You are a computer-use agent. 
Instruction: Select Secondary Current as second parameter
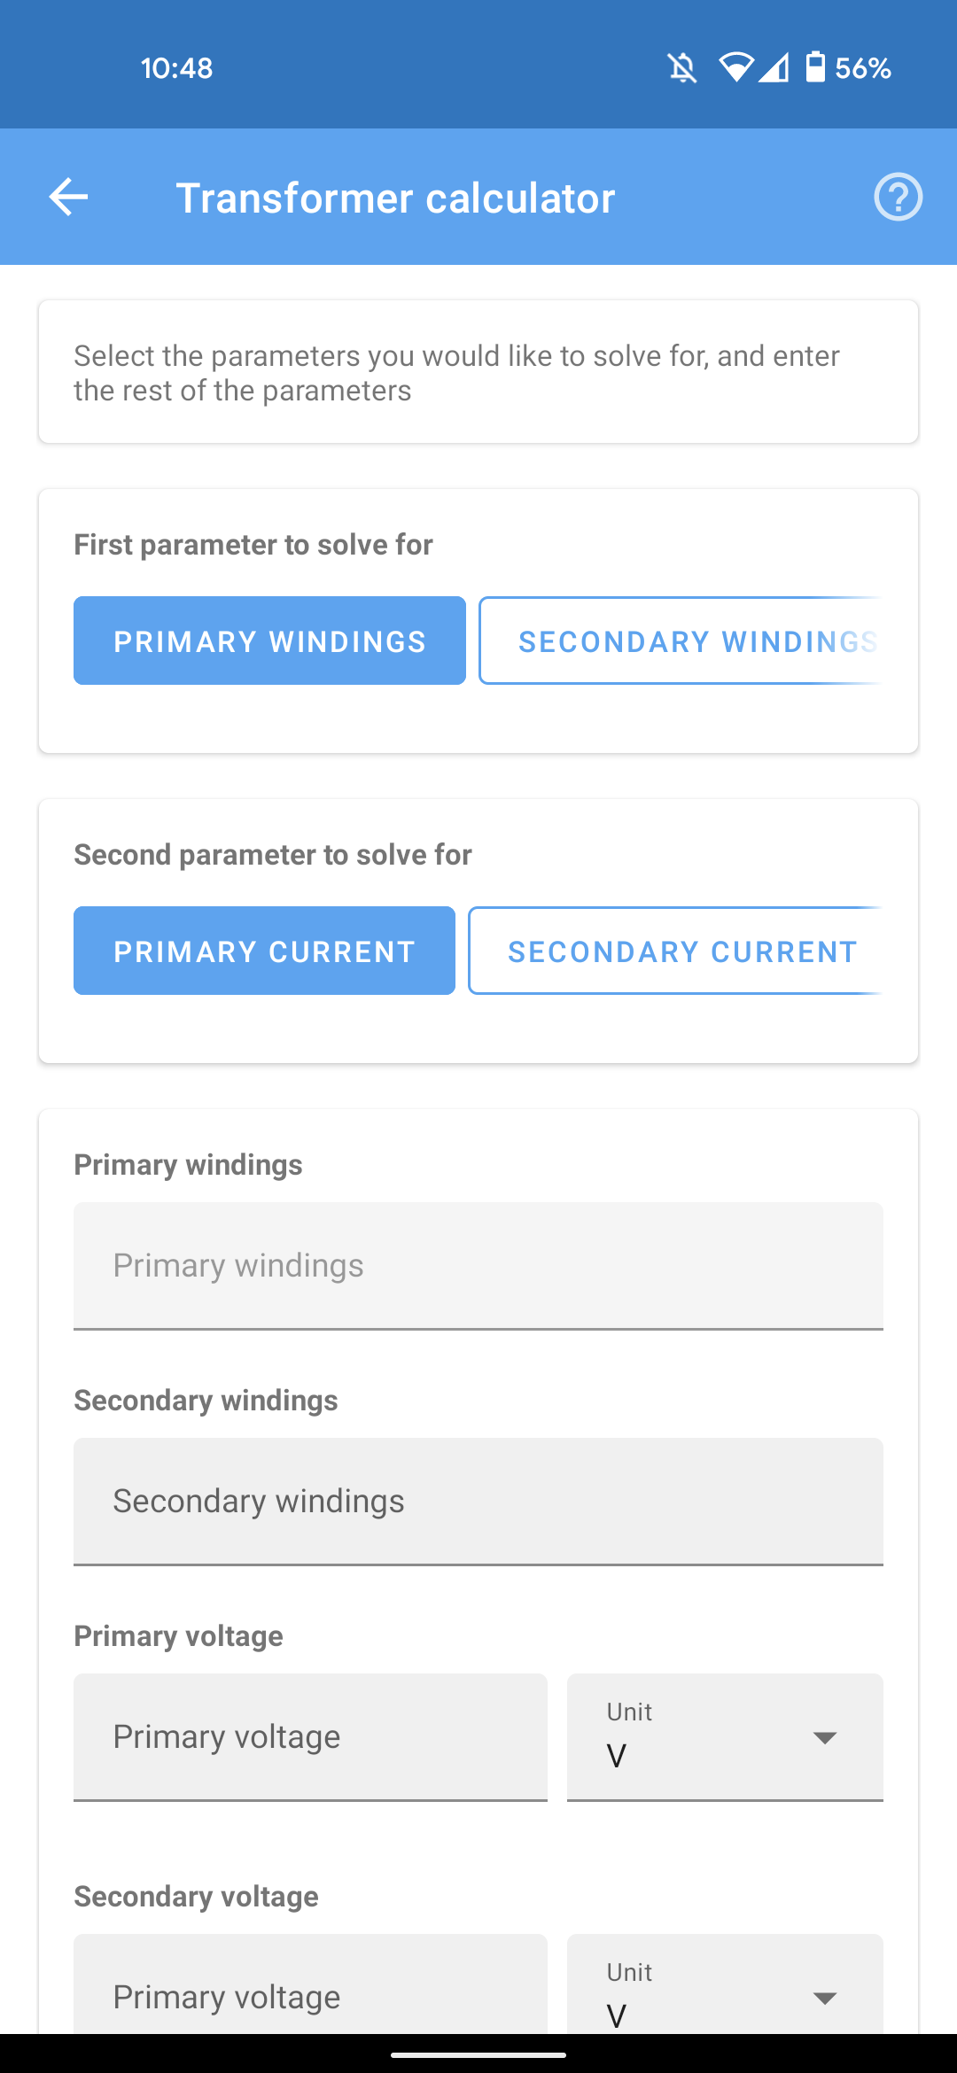tap(675, 951)
